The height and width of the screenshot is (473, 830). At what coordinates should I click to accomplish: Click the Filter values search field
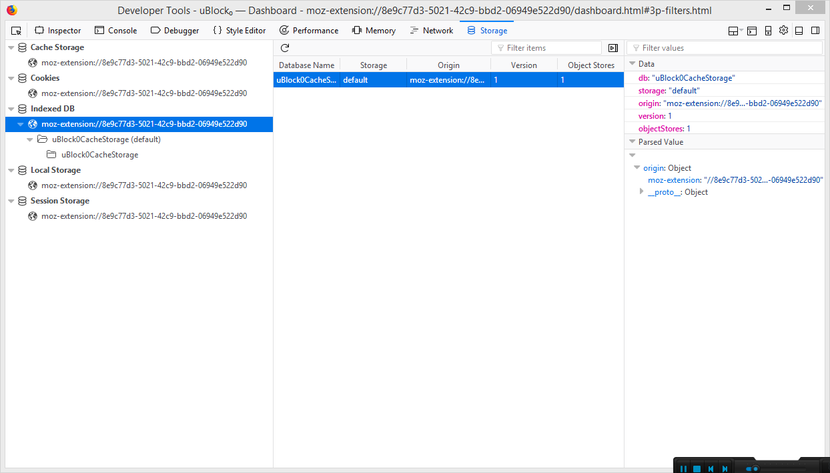coord(725,48)
